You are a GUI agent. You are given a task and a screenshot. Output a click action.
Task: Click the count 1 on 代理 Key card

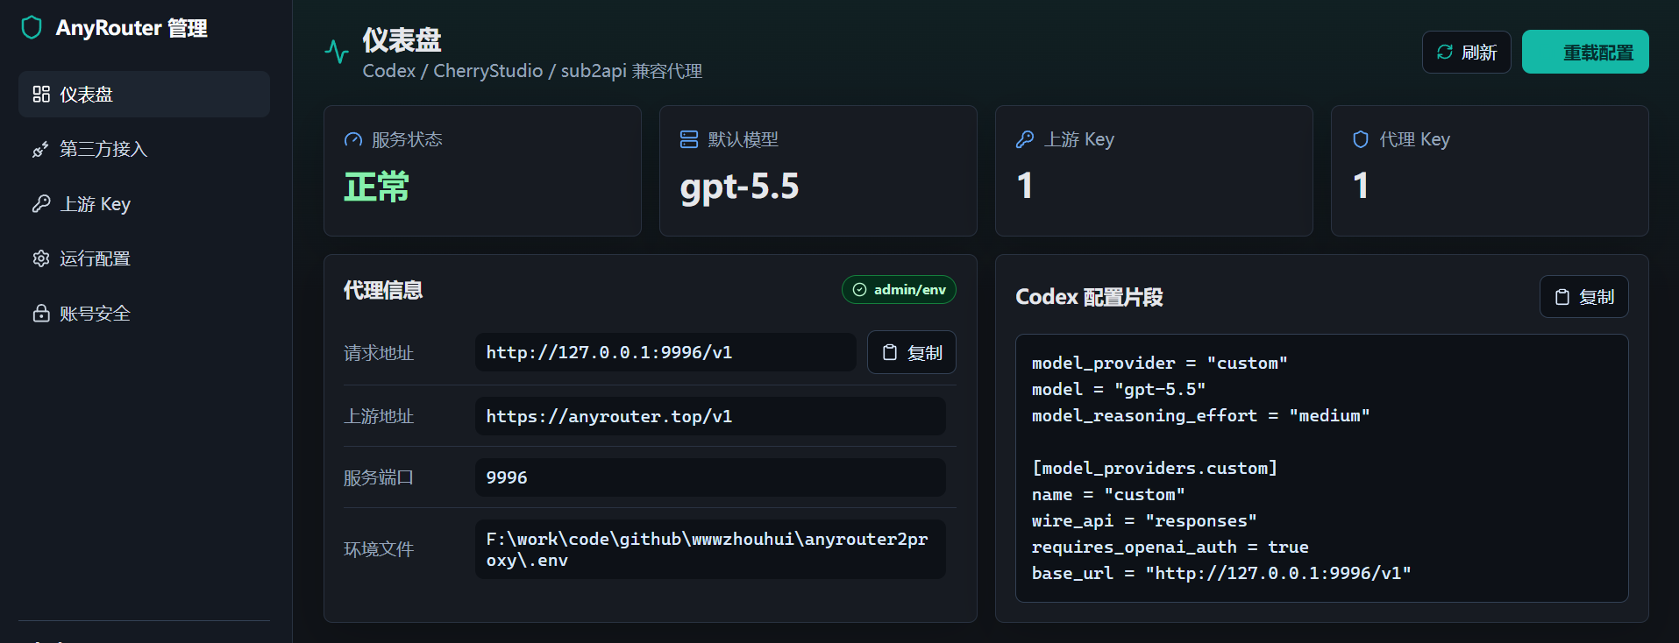click(1361, 186)
